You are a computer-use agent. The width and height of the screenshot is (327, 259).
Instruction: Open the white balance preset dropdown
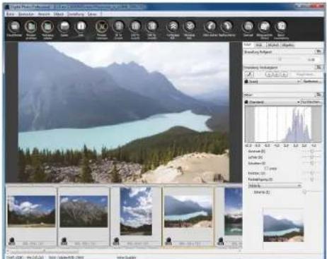[272, 81]
